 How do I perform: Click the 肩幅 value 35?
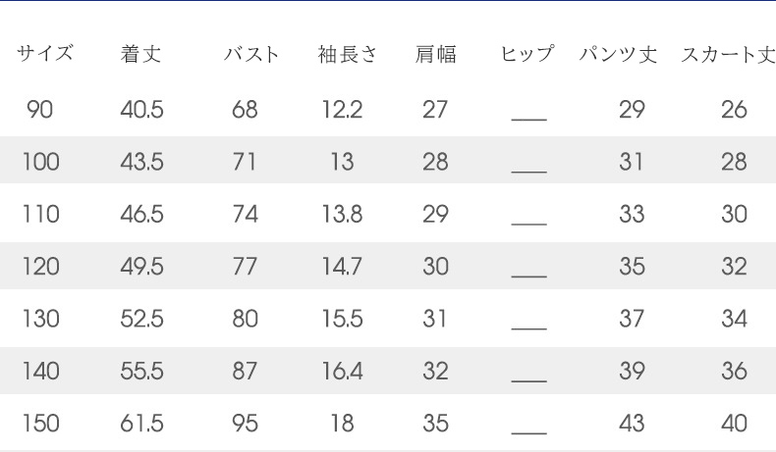[435, 424]
